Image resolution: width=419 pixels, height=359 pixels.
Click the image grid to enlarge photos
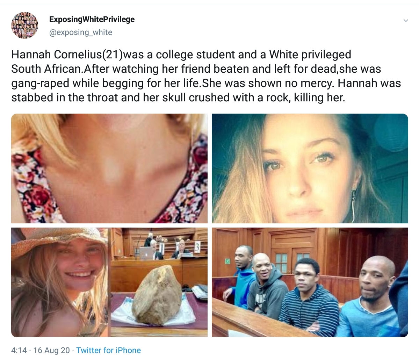coord(210,225)
